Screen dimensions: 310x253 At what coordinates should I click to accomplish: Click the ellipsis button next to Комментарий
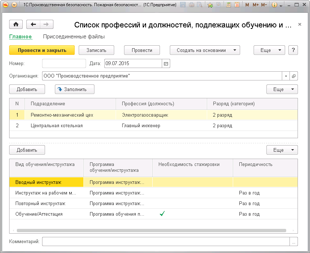[x=294, y=242]
